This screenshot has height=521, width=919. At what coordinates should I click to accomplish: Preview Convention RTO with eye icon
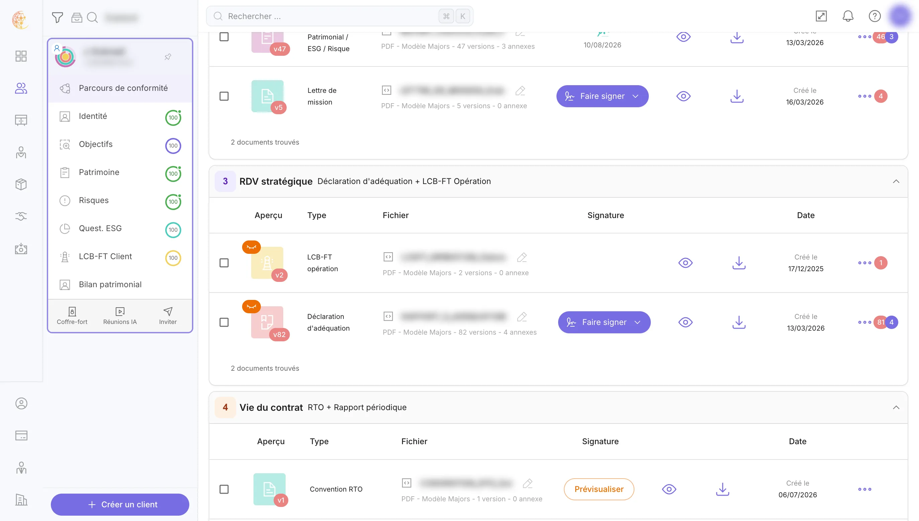[x=669, y=489]
